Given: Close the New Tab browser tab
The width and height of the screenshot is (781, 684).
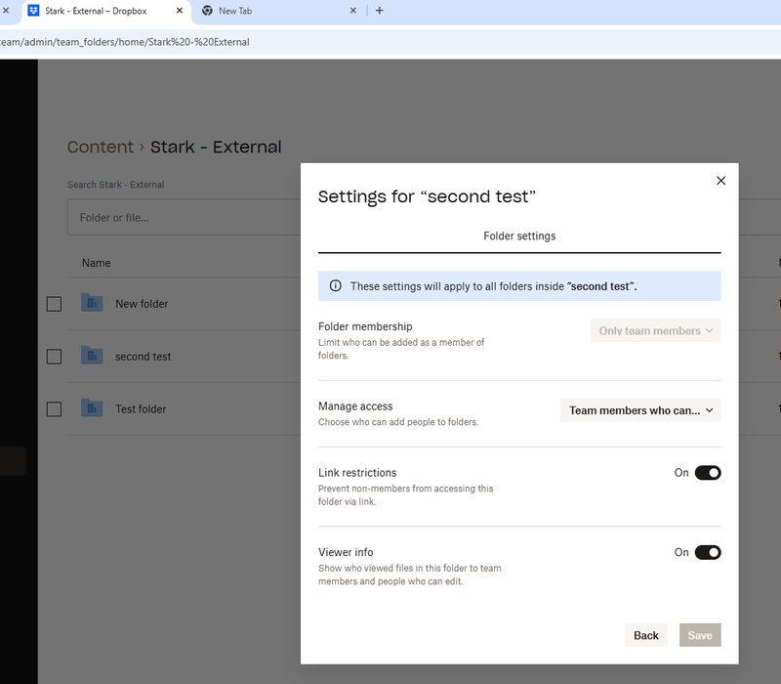Looking at the screenshot, I should tap(353, 11).
